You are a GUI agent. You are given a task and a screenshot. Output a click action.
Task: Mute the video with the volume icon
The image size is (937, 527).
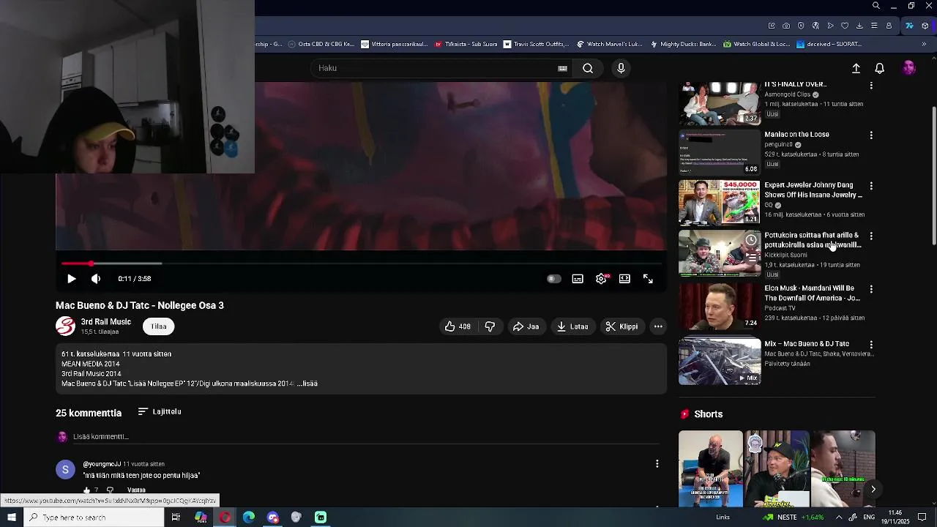96,279
